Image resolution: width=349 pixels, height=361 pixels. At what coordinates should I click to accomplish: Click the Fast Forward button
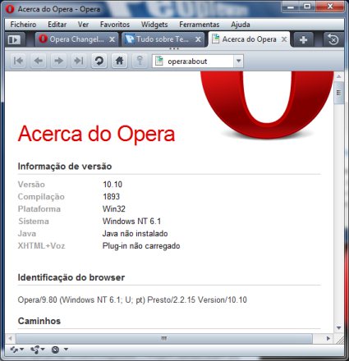(79, 61)
